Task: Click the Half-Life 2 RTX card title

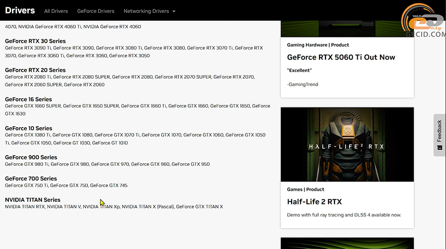Action: (x=314, y=201)
